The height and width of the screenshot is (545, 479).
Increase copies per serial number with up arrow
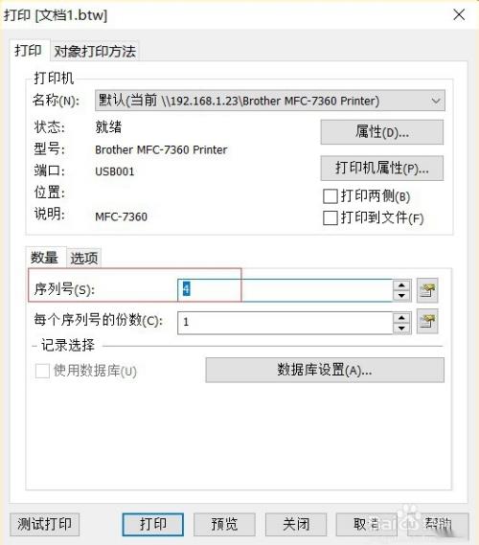401,317
